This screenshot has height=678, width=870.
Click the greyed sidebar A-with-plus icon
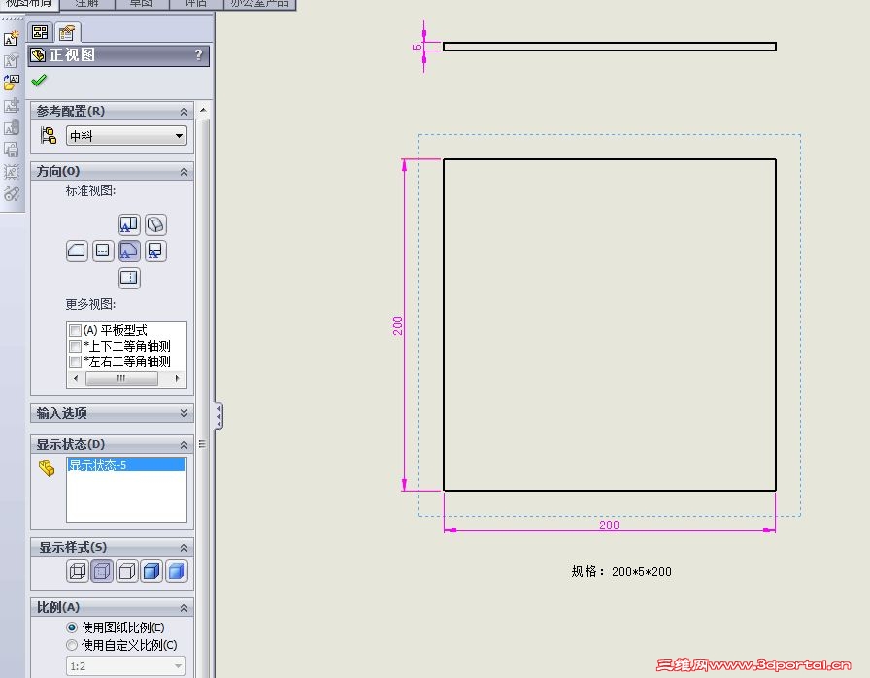pyautogui.click(x=11, y=105)
